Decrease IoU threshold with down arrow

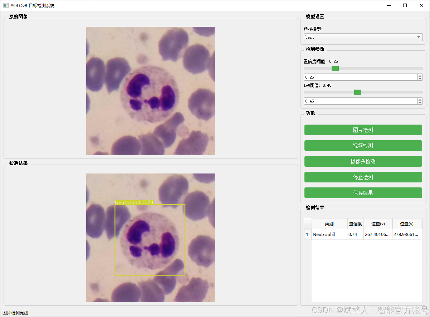pos(420,103)
